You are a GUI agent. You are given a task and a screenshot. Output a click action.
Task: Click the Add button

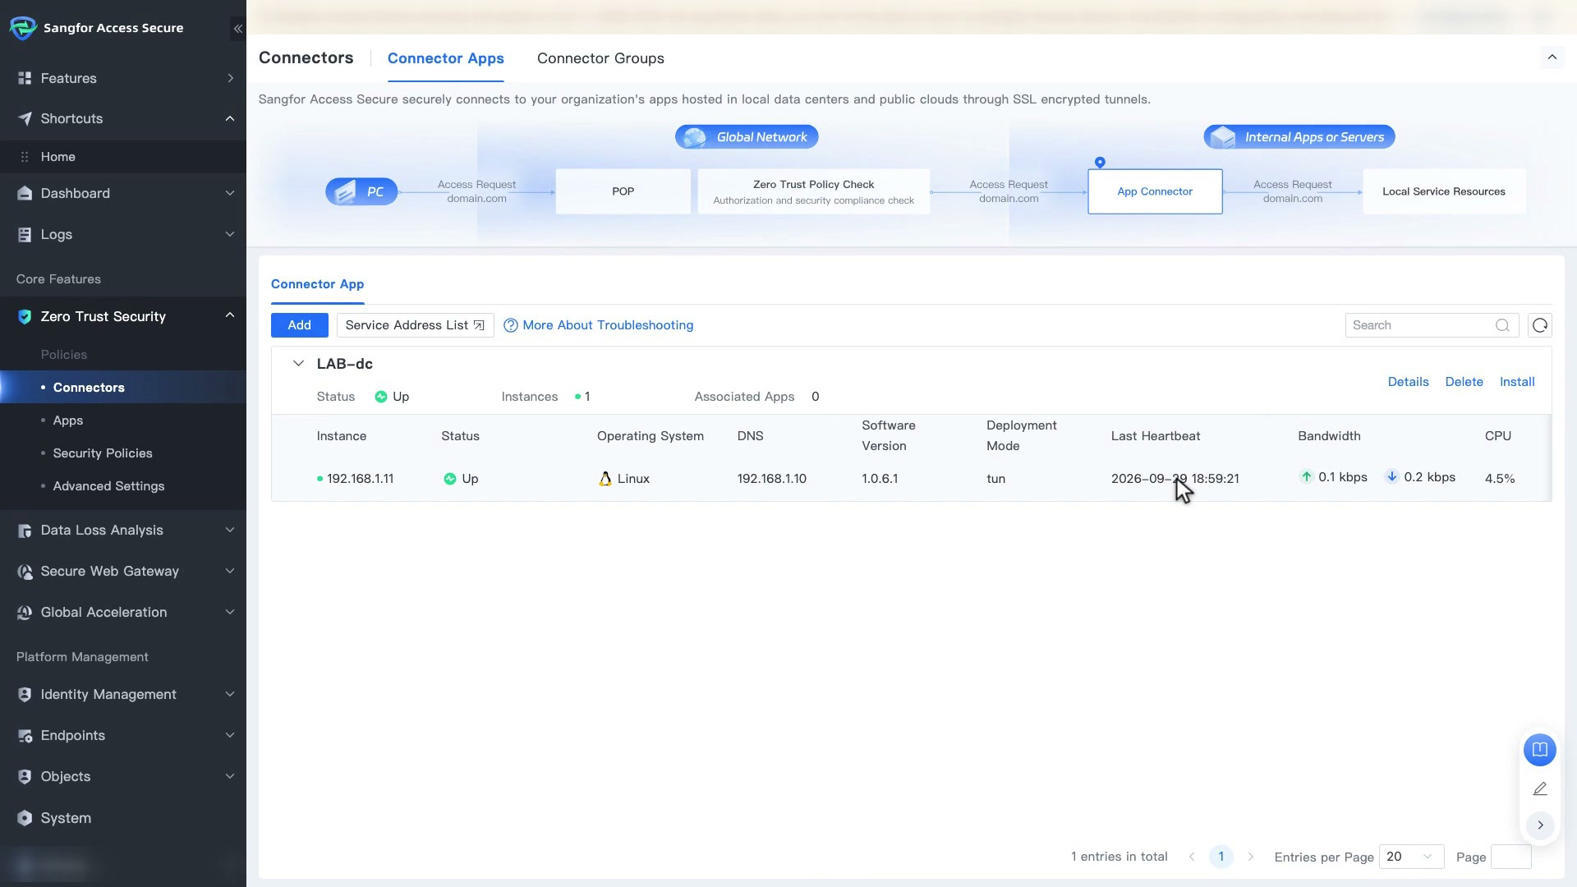point(300,325)
